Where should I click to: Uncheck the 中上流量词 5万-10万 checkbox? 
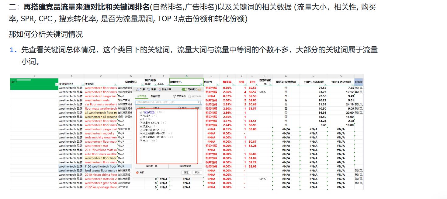pyautogui.click(x=141, y=134)
